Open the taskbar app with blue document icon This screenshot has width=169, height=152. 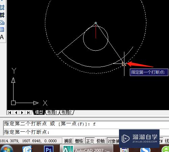click(x=27, y=149)
